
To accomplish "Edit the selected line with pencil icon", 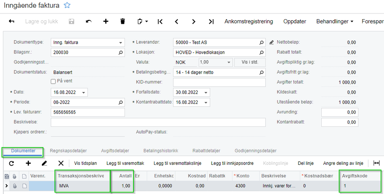I will 44,163.
